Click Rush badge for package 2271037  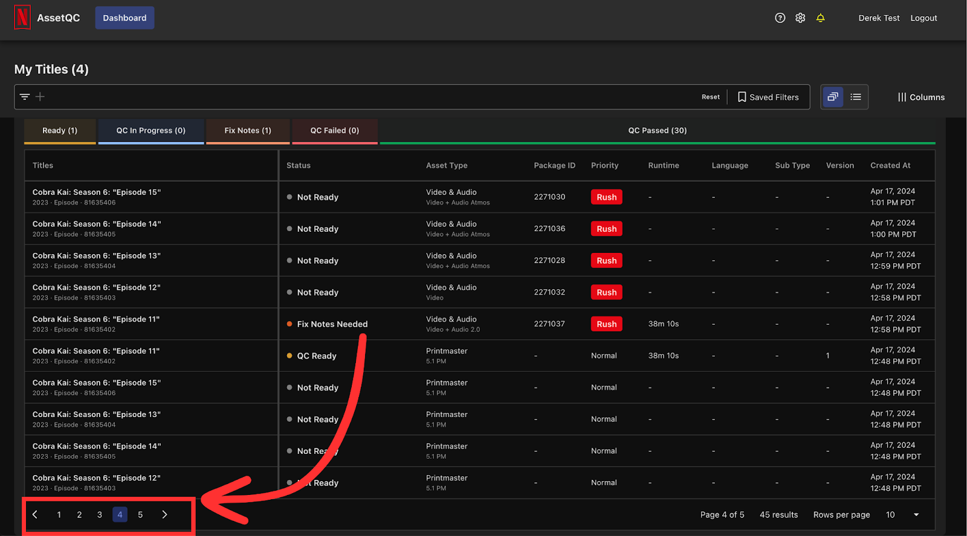tap(607, 324)
